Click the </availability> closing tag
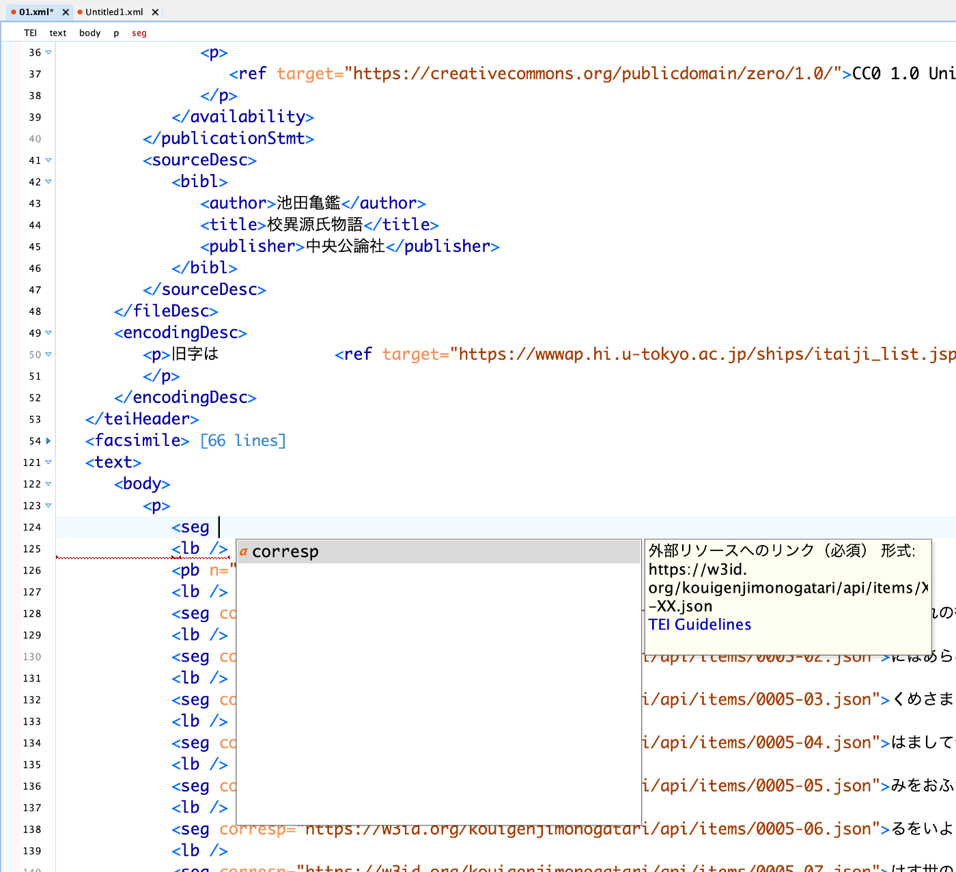This screenshot has height=872, width=956. (x=243, y=117)
